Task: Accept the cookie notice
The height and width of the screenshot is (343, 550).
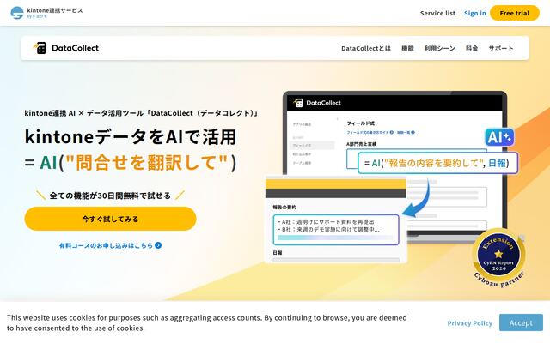Action: 521,322
